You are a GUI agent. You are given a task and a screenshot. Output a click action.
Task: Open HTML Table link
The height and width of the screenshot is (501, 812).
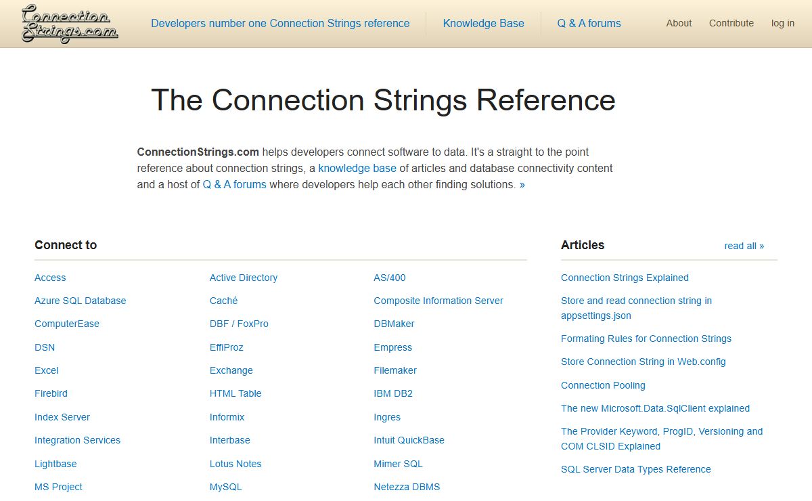(x=235, y=393)
